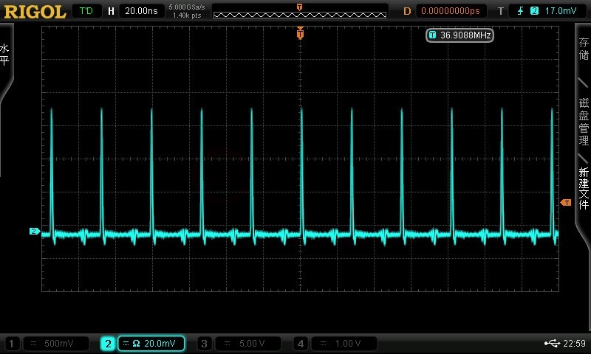Select the 新建文件 new file menu item
591x354 pixels.
point(584,188)
